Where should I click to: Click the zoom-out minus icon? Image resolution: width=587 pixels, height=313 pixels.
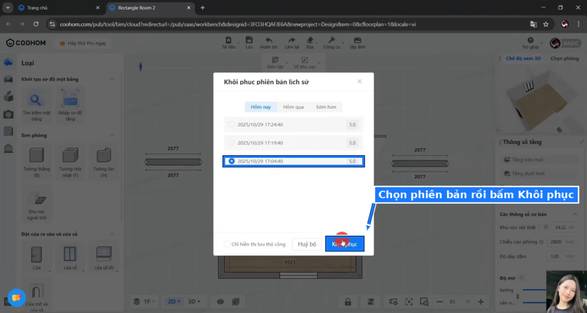click(440, 302)
